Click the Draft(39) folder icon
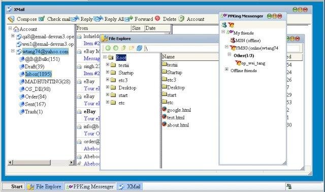Screen dimensions: 325x192 click(21, 67)
